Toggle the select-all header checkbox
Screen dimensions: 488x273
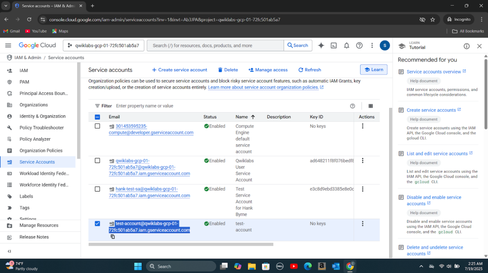[97, 117]
